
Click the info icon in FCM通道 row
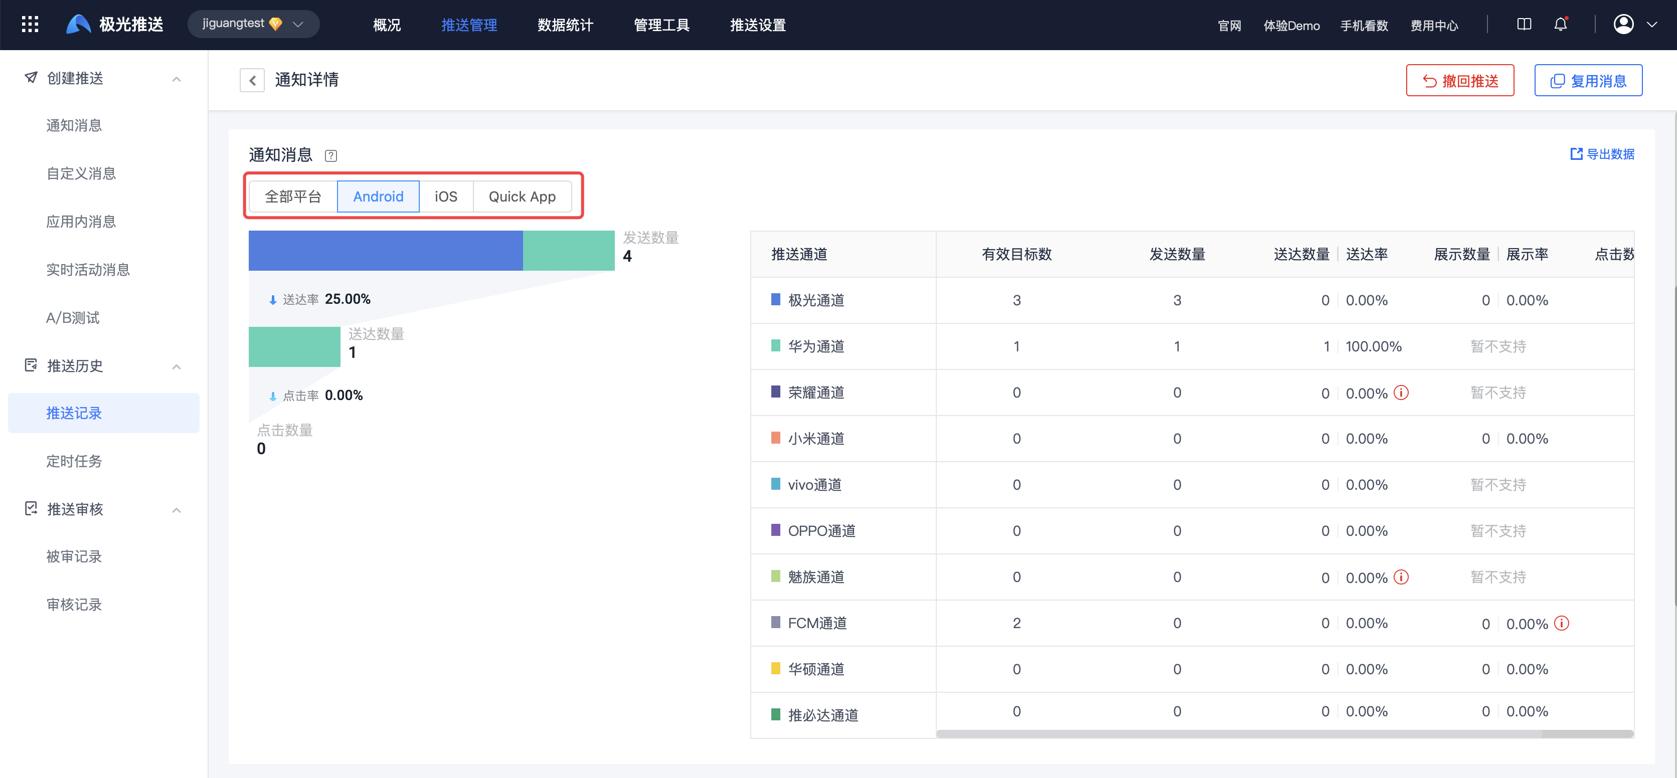[x=1561, y=623]
